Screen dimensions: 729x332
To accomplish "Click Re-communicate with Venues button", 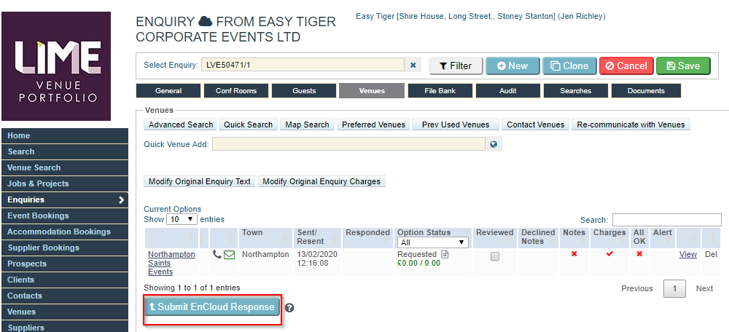I will pos(631,125).
